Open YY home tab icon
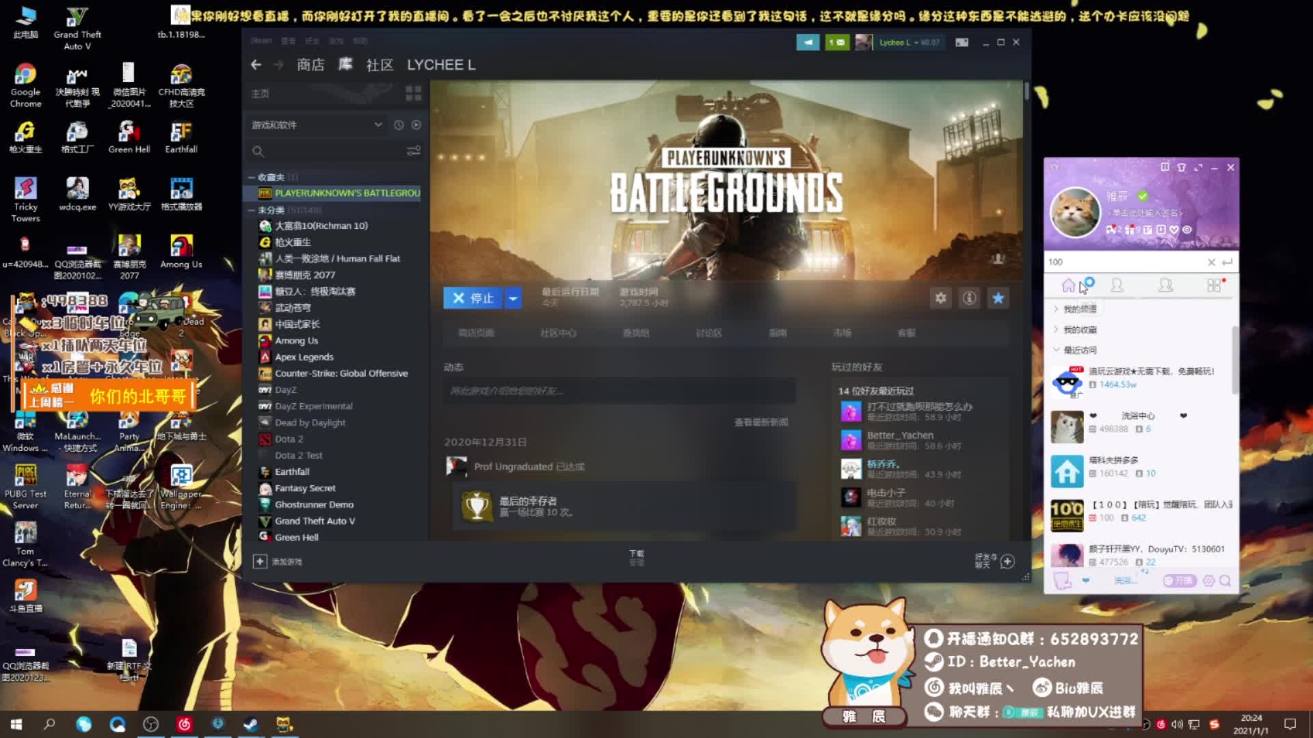 coord(1068,286)
